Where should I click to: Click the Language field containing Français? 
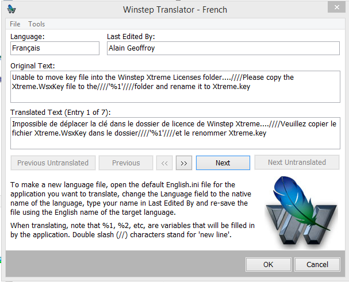pos(55,48)
